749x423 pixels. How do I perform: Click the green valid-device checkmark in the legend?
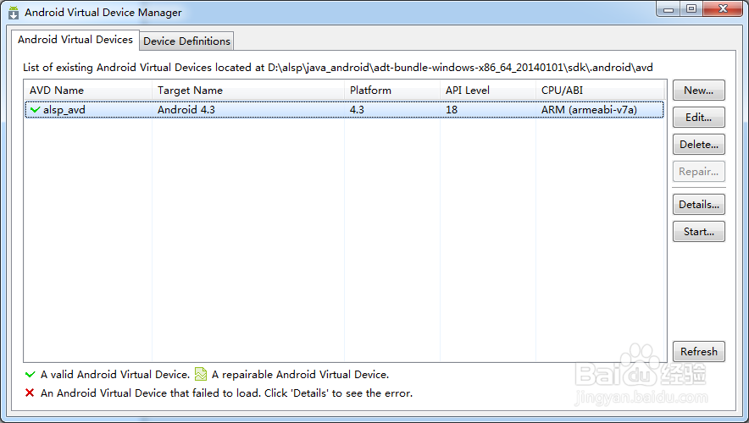click(x=31, y=375)
